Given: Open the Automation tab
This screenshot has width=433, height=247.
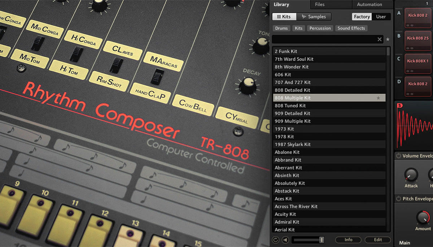Looking at the screenshot, I should coord(372,4).
